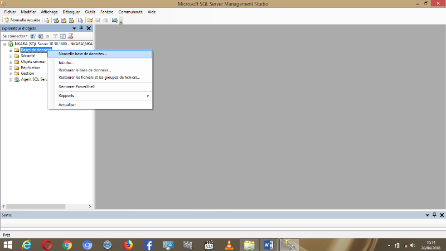The image size is (446, 251).
Task: Collapse the NKARA server node
Action: tap(4, 44)
